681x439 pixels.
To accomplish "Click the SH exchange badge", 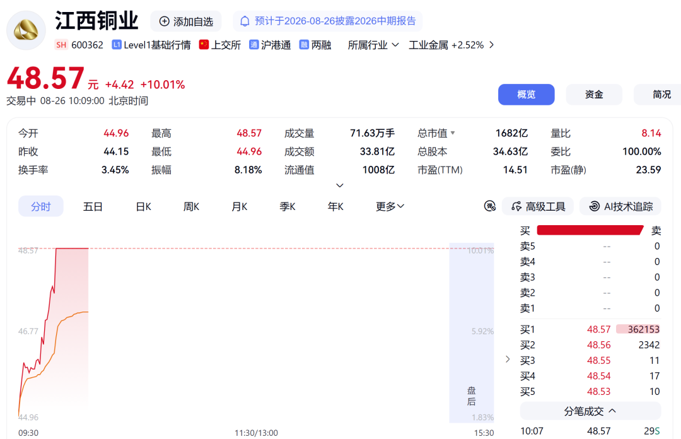I will pyautogui.click(x=61, y=45).
